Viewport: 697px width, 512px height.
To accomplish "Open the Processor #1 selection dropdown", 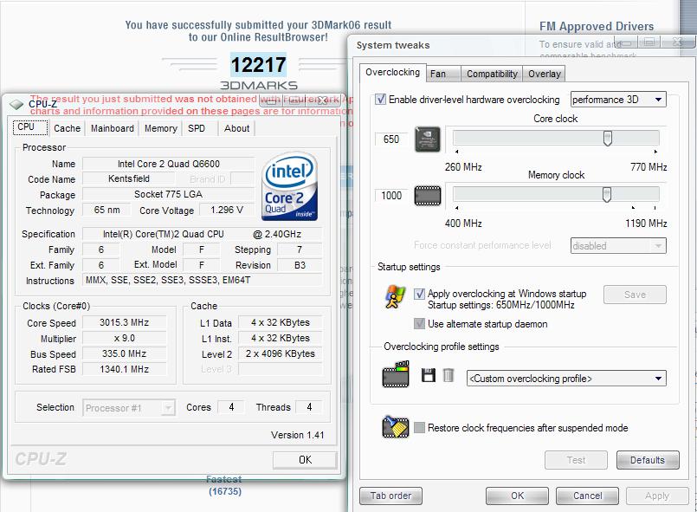I will [x=129, y=408].
